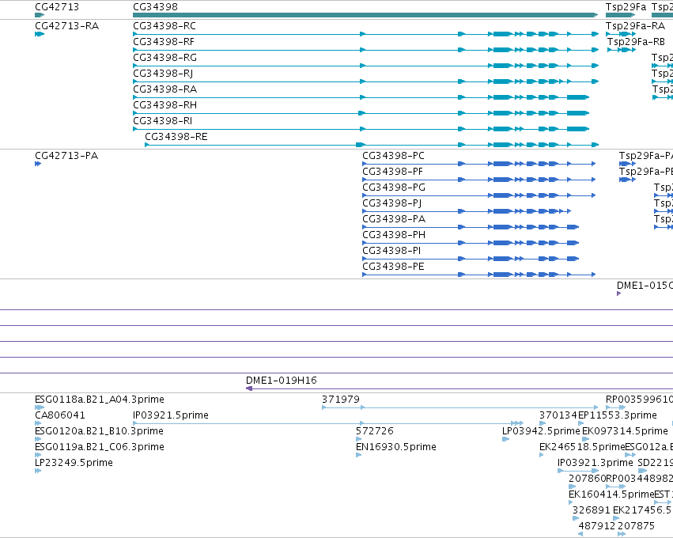
Task: Click the Tsp29Fa-RB transcript label
Action: coord(636,42)
